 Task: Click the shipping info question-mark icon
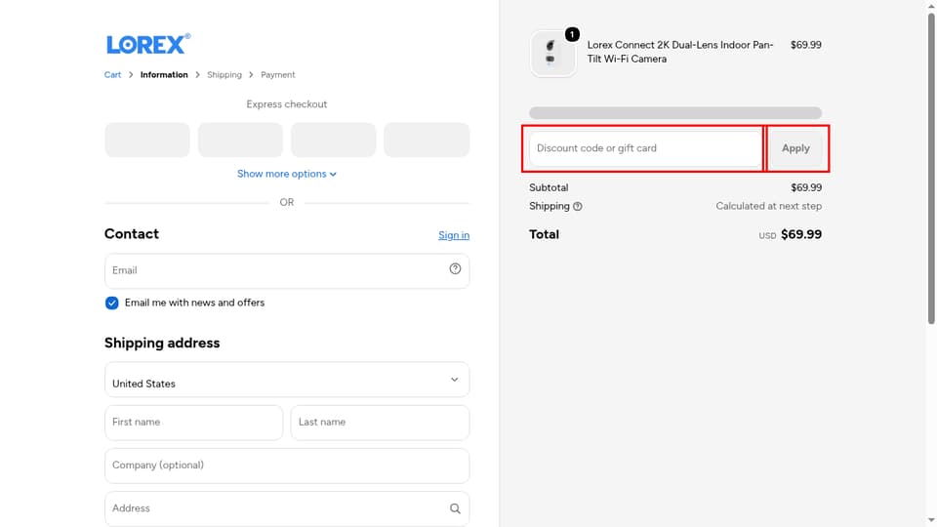click(577, 206)
